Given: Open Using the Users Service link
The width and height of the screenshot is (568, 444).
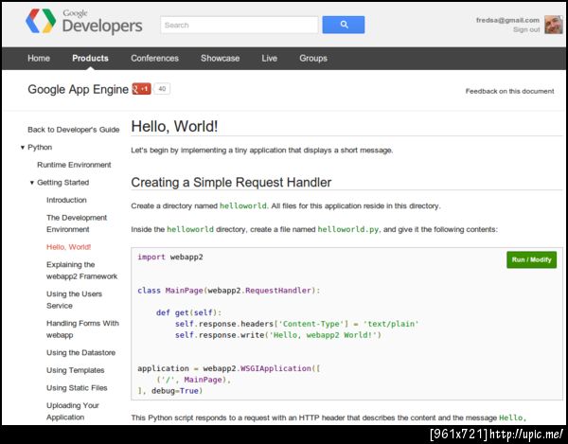Looking at the screenshot, I should coord(74,300).
